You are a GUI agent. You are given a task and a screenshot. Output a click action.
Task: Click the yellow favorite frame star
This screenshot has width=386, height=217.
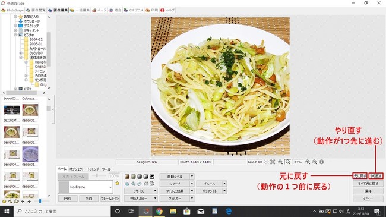117,183
